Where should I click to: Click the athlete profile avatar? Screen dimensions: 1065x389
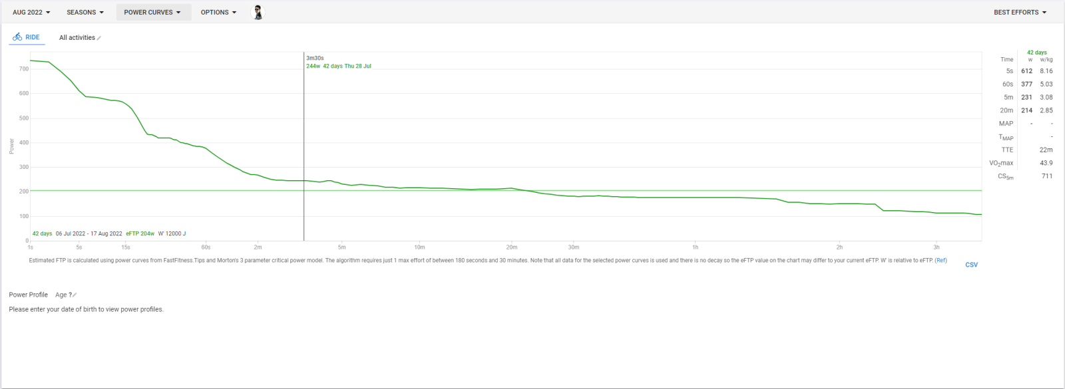tap(258, 12)
